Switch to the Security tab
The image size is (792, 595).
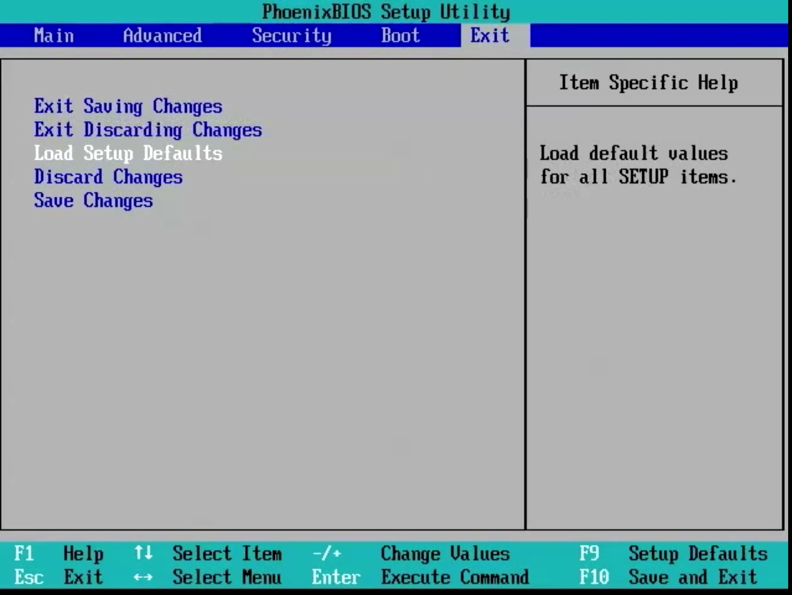point(291,35)
